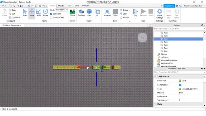Pick the Rotate tool
Viewport: 206px width, 116px height.
click(x=45, y=13)
